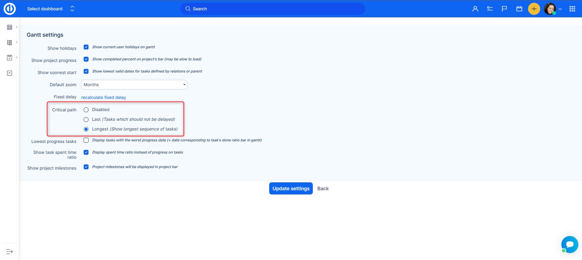Select the Disabled critical path option
The height and width of the screenshot is (260, 582).
86,110
